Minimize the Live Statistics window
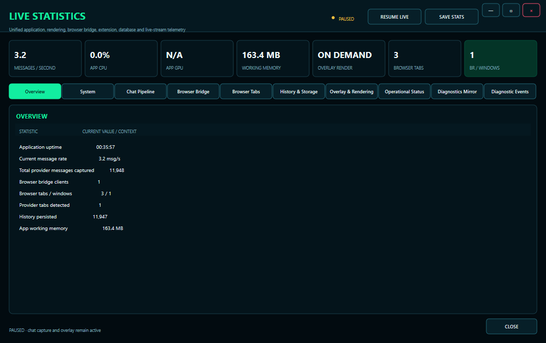The image size is (546, 343). click(x=491, y=11)
